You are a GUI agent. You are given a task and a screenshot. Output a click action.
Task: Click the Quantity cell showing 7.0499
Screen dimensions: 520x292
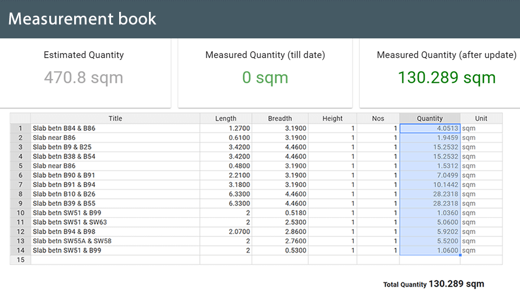430,175
